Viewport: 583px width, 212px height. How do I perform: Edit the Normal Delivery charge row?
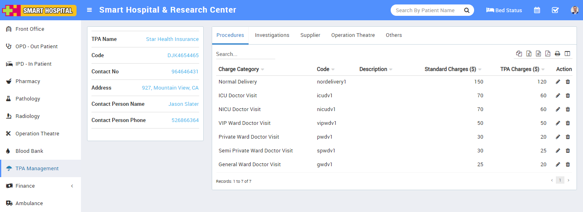(558, 82)
